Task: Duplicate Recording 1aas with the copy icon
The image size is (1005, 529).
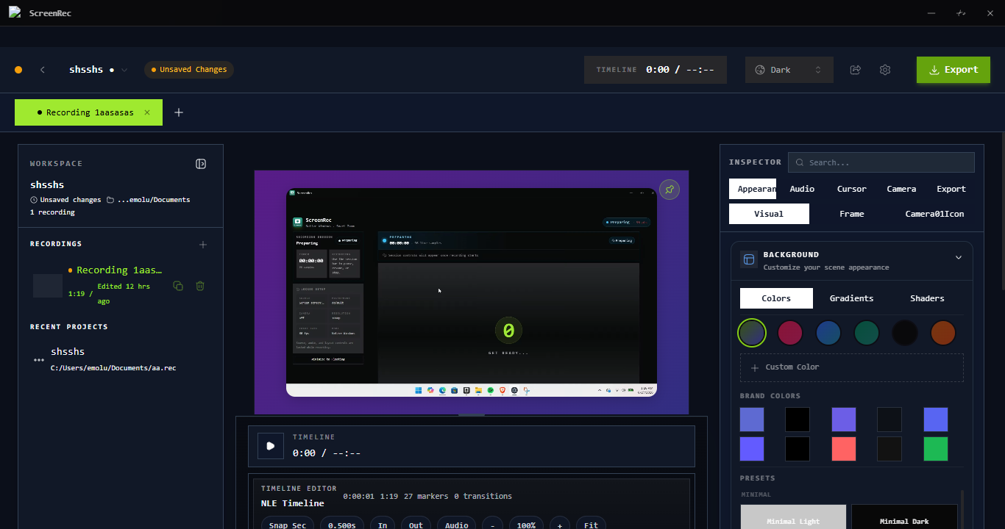Action: point(178,286)
